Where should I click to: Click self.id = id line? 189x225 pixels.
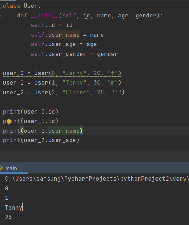(52, 25)
